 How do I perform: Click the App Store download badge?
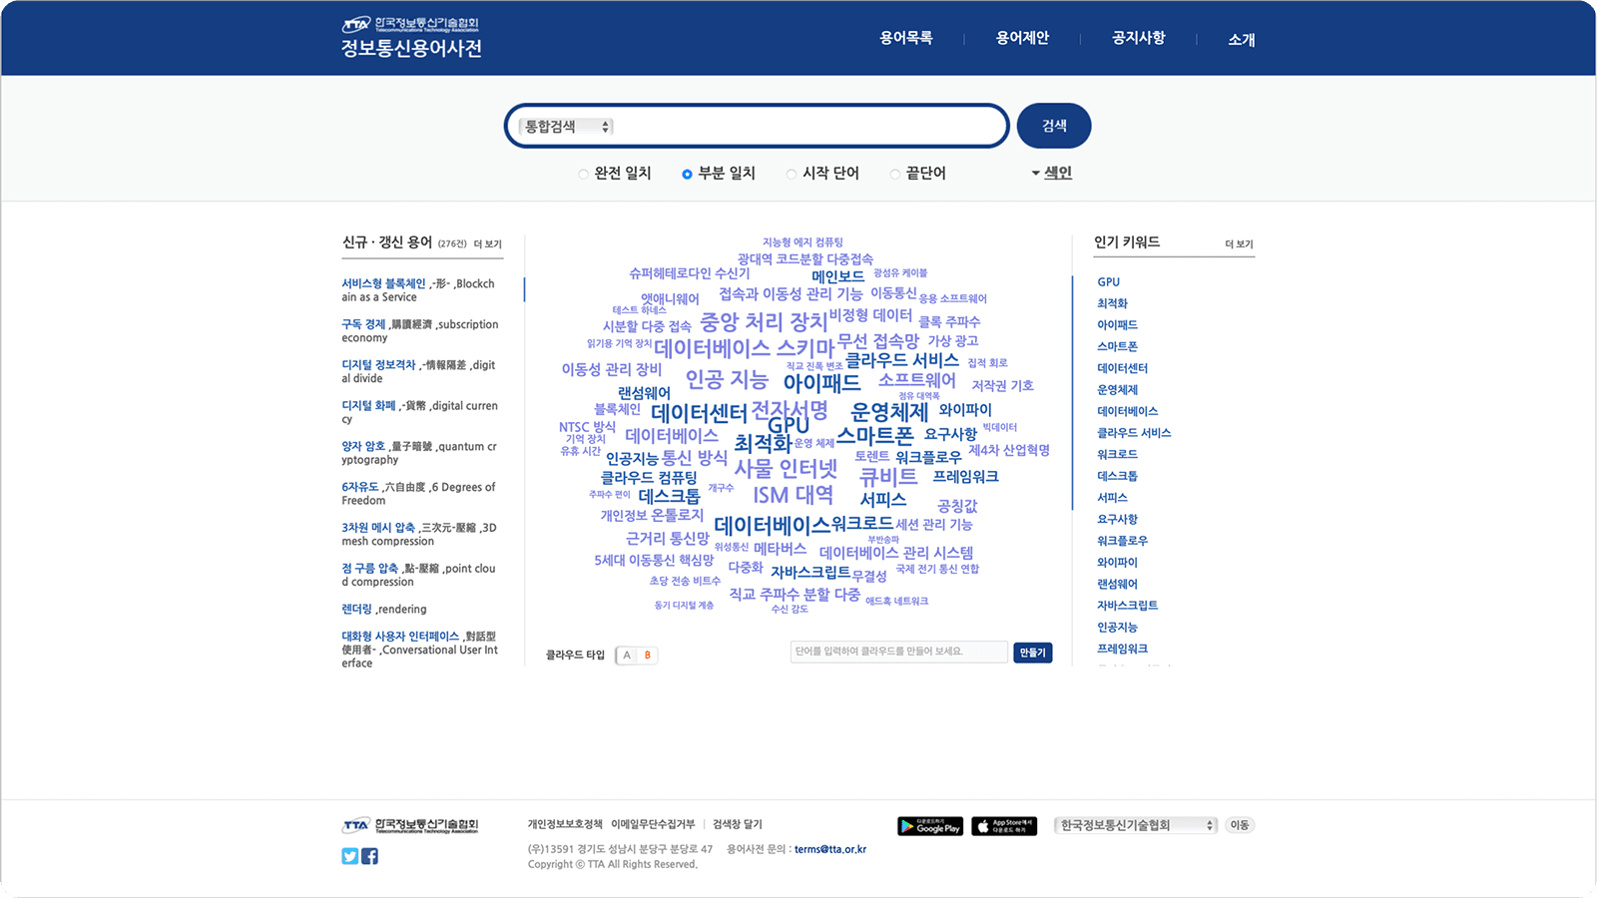point(1004,826)
